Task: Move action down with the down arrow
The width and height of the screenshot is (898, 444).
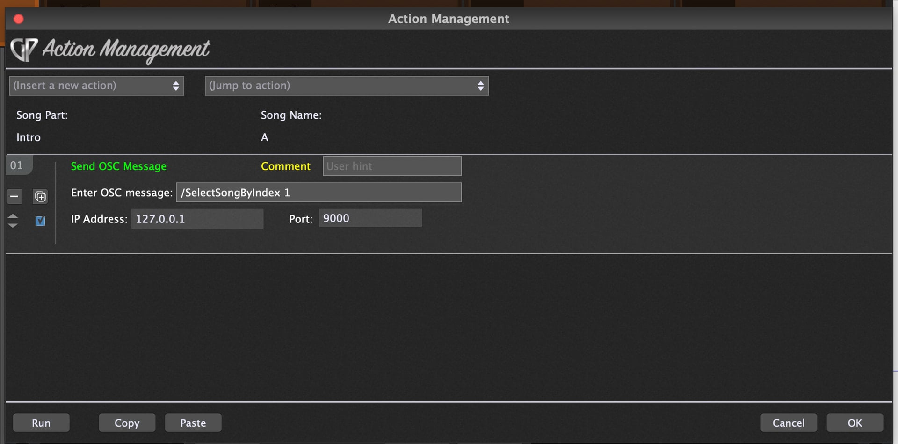Action: [x=13, y=225]
